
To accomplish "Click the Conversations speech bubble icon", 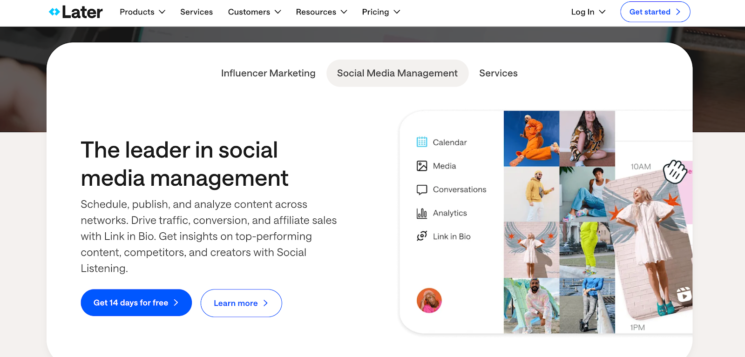I will [x=422, y=189].
